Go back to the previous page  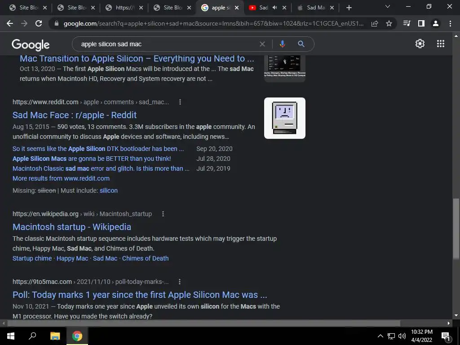click(10, 23)
